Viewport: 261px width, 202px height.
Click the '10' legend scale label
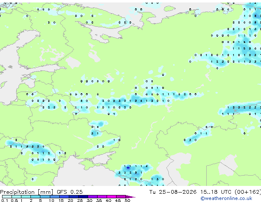[x=51, y=200]
